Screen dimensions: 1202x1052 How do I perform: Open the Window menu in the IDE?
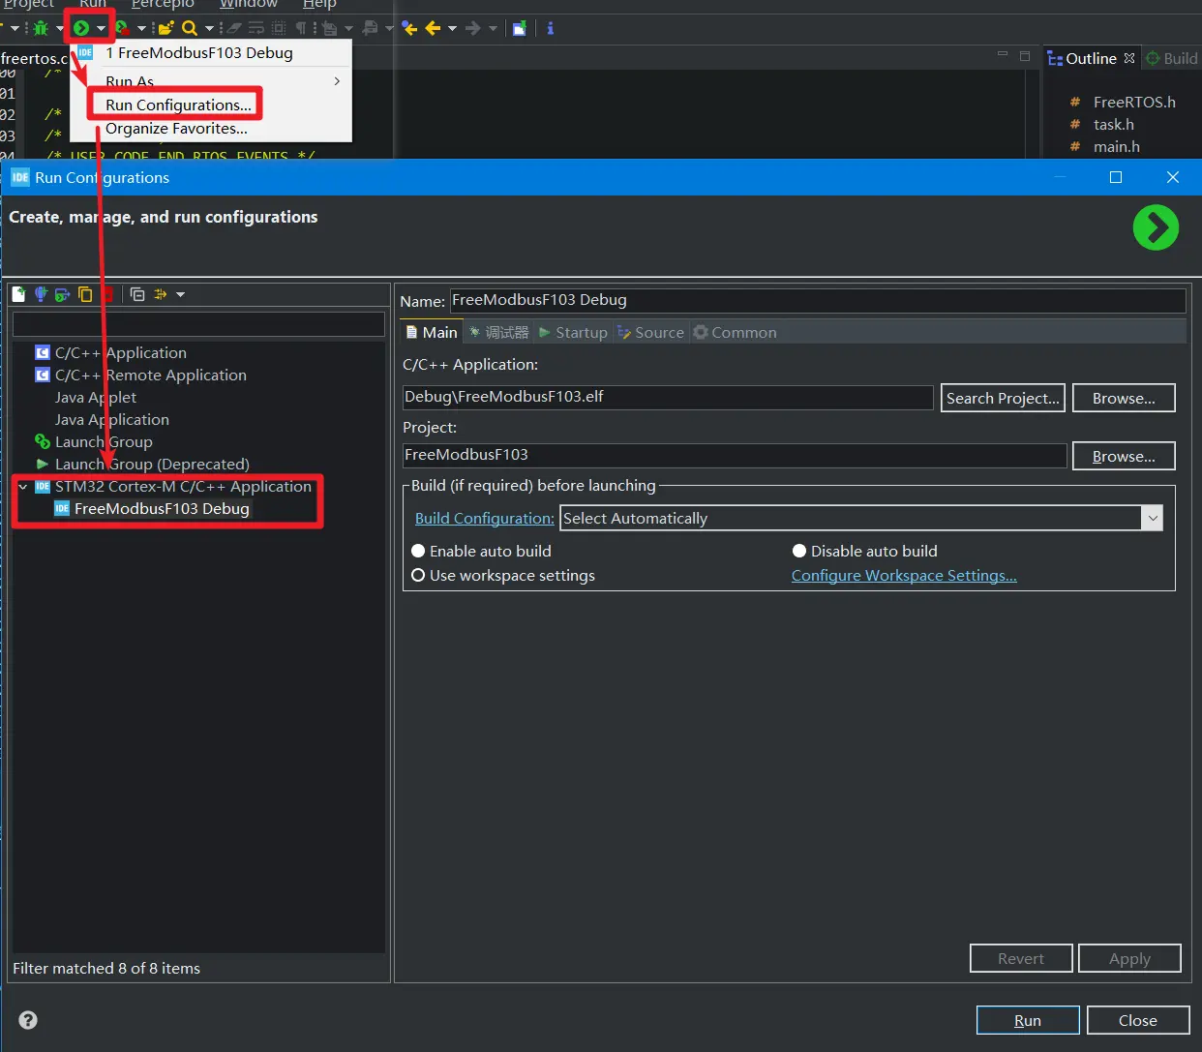click(249, 4)
